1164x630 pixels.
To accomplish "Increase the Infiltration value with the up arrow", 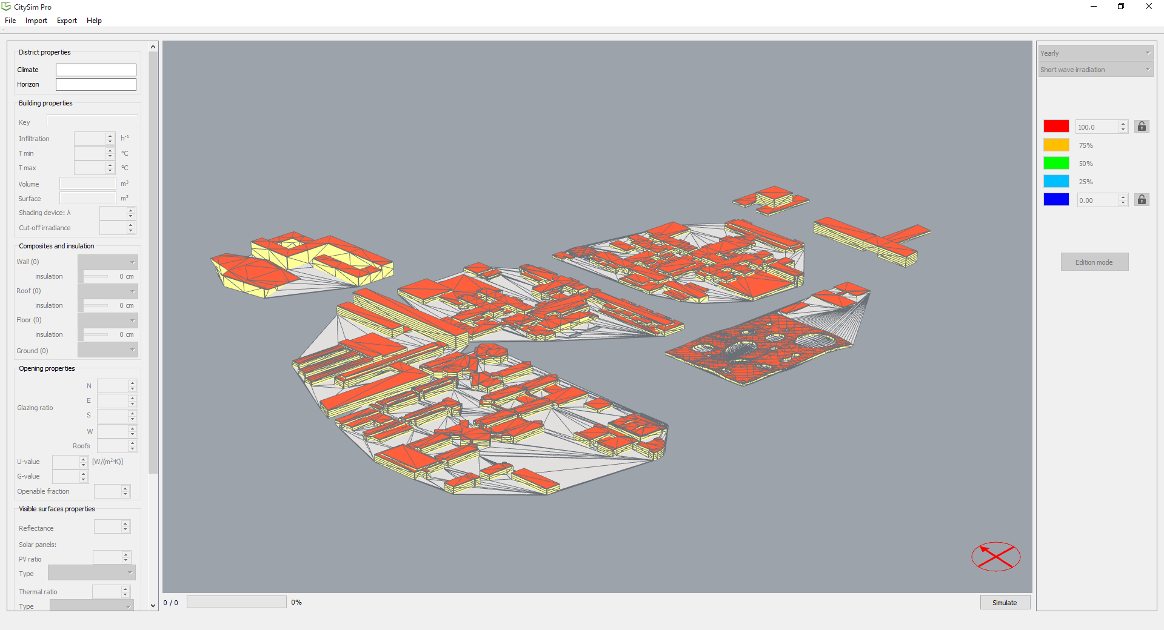I will coord(110,136).
